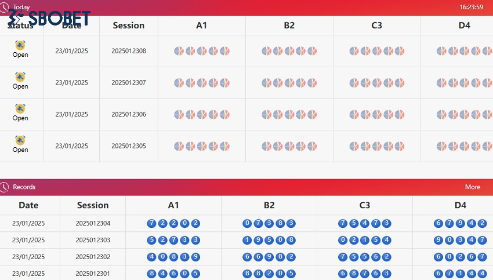Screen dimensions: 493x280
Task: Click the SBOBET logo
Action: pyautogui.click(x=49, y=18)
